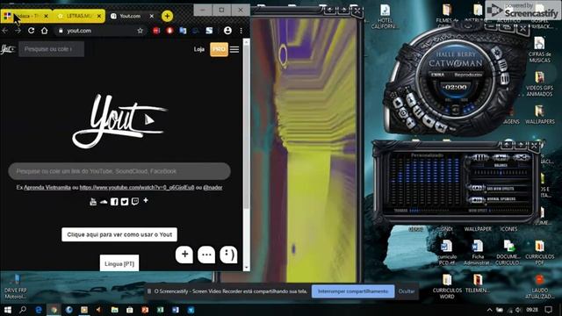Open Microsoft Store from the taskbar
The width and height of the screenshot is (562, 316).
(130, 310)
